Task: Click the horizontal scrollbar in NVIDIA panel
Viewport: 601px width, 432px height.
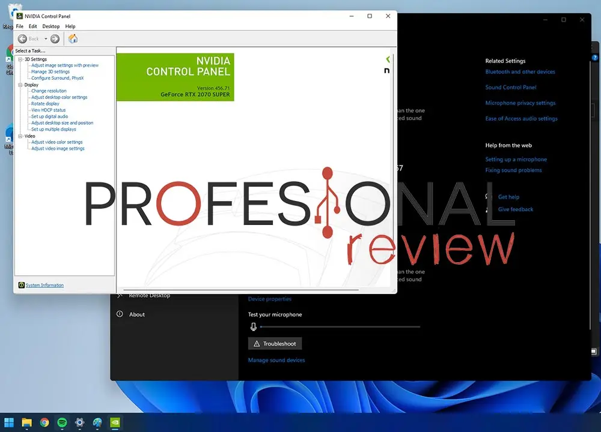Action: point(241,290)
